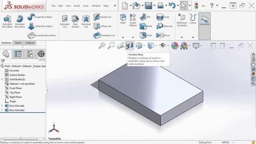The image size is (256, 144).
Task: Start a Revolved Cut
Action: pos(86,21)
